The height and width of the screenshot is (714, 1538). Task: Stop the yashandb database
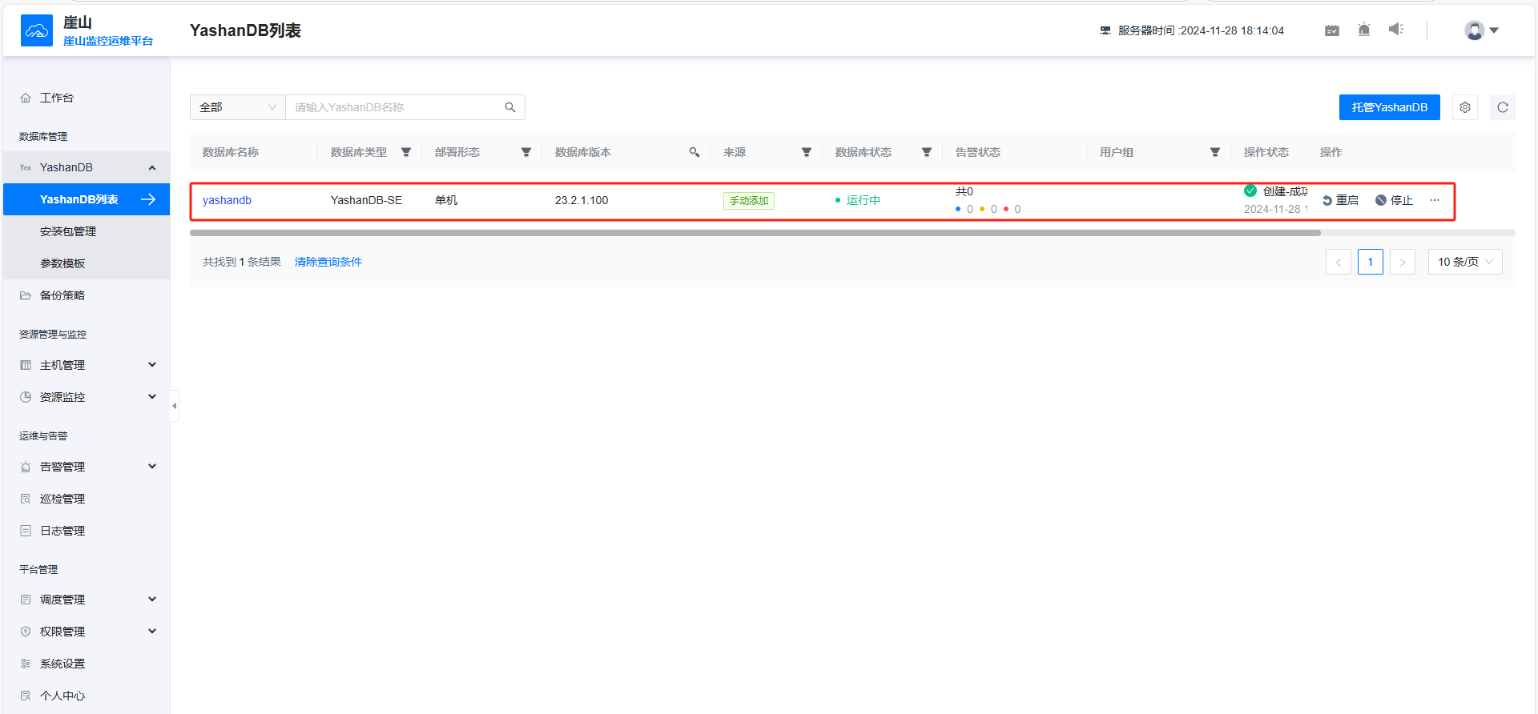tap(1395, 200)
